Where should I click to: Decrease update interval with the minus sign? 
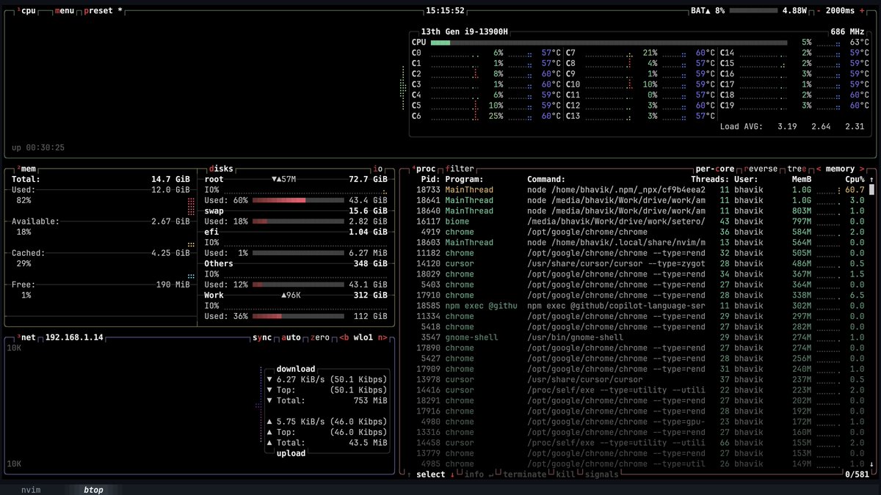[819, 11]
